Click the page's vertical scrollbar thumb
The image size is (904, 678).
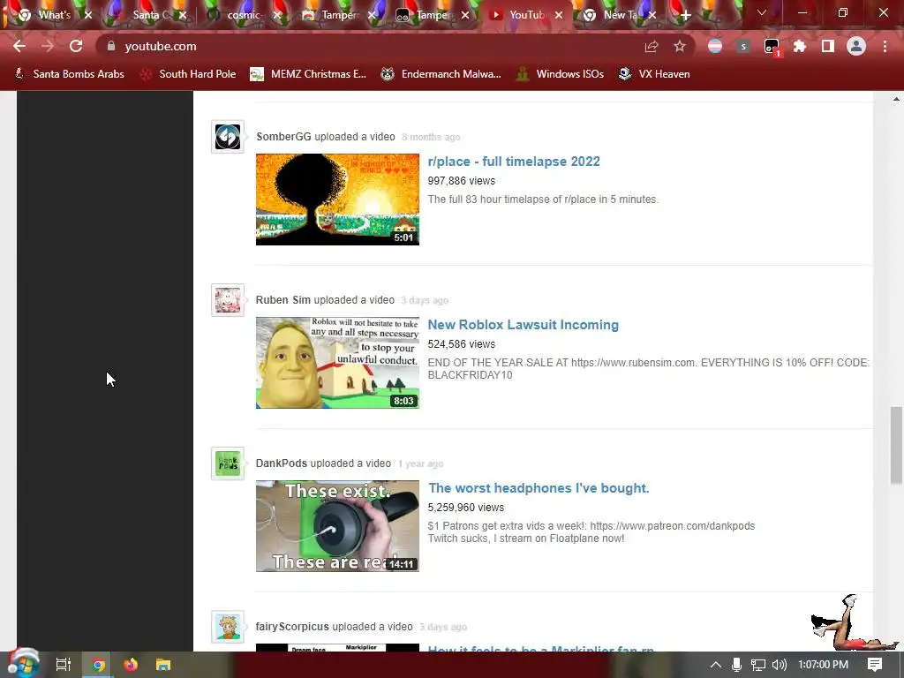coord(895,444)
